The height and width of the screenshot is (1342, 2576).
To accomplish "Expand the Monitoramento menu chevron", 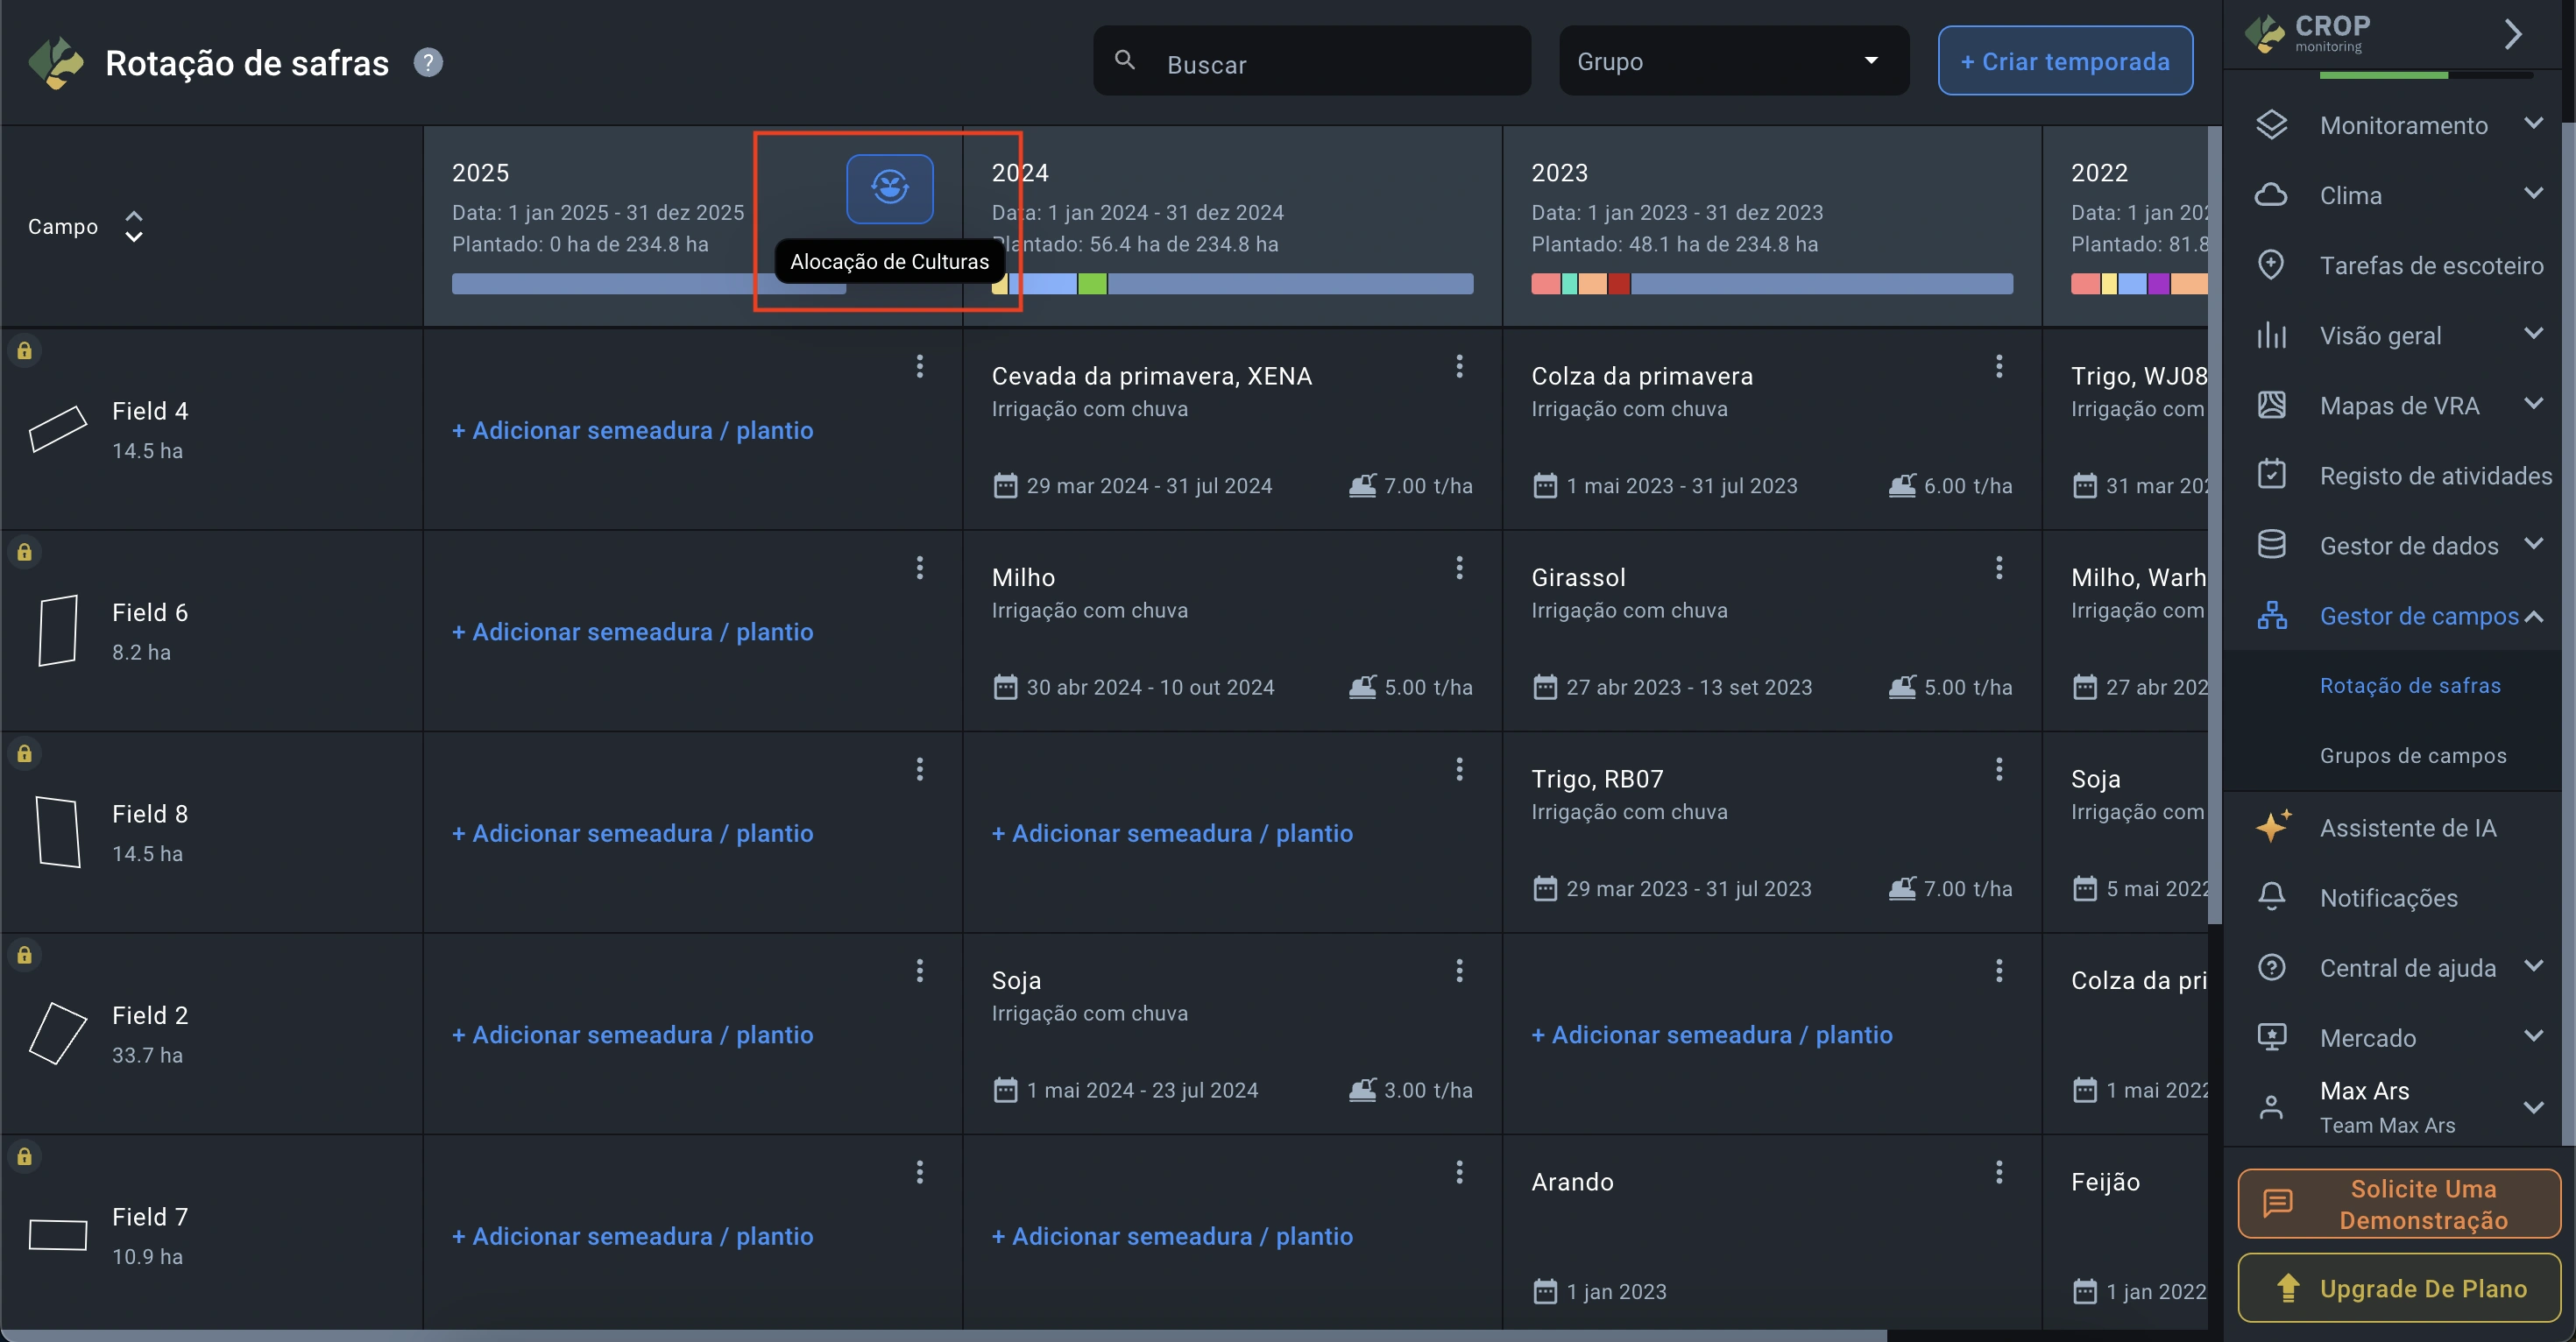I will (2532, 124).
